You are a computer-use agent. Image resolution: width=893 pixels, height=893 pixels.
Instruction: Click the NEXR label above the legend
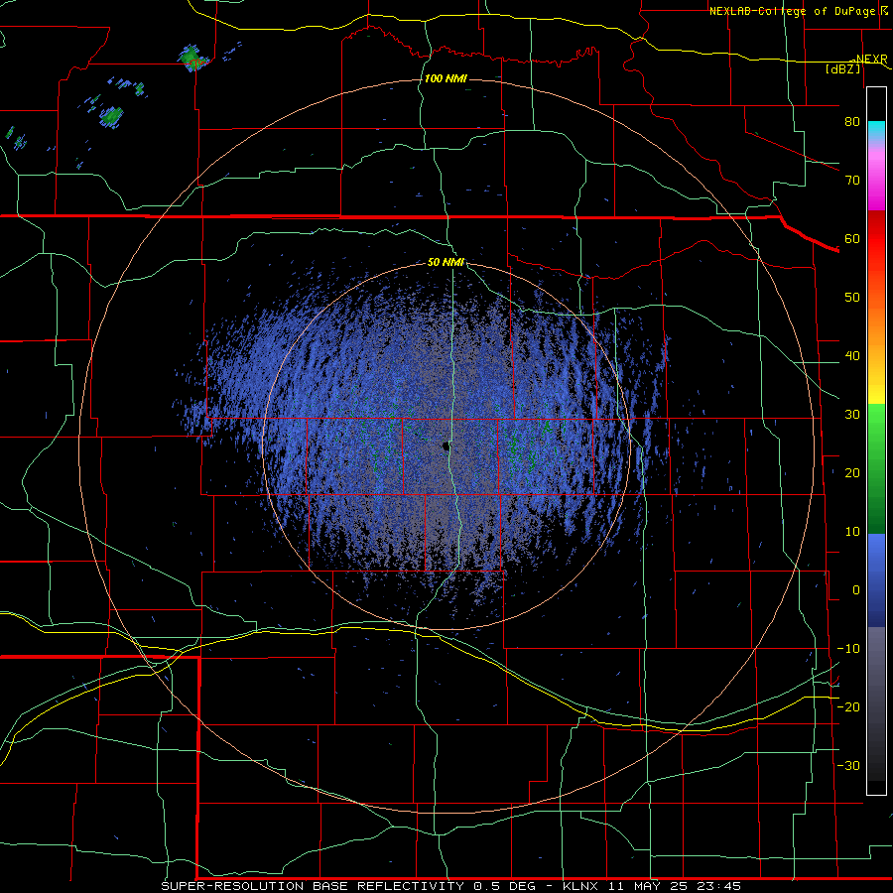coord(871,60)
